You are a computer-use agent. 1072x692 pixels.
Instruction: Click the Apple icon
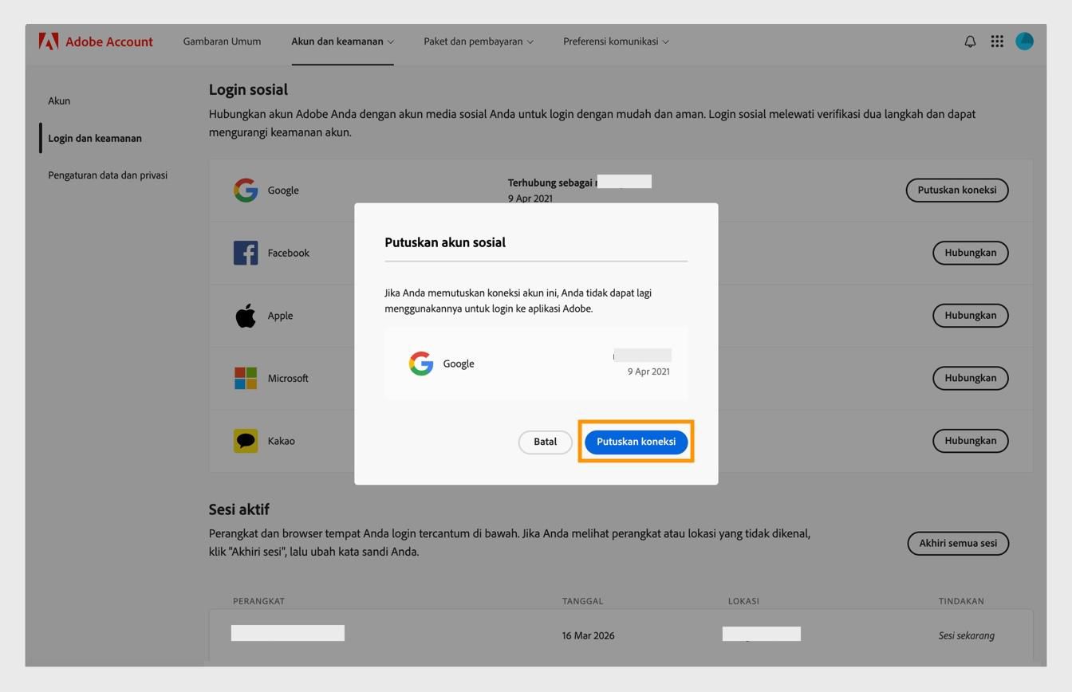point(246,314)
